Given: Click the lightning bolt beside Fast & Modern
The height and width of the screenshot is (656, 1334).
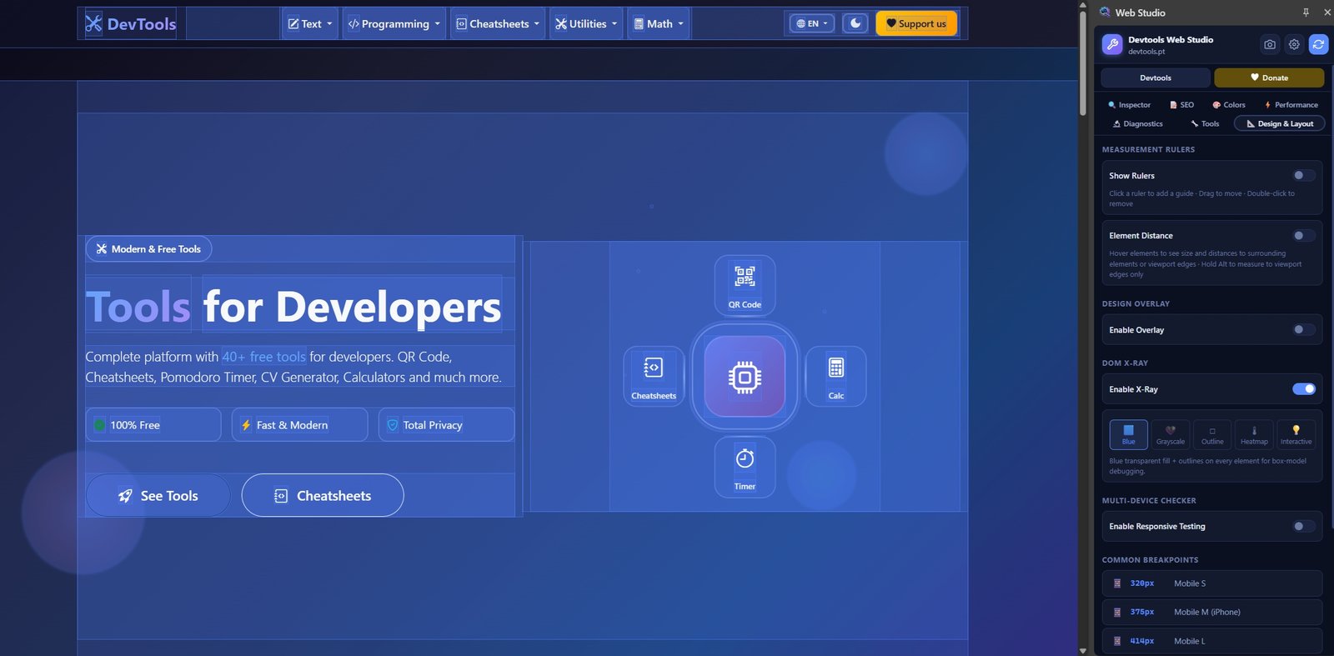Looking at the screenshot, I should click(x=246, y=425).
